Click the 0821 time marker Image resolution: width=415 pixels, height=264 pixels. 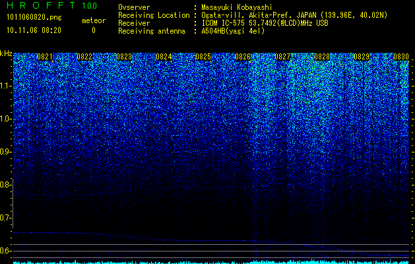tap(45, 57)
